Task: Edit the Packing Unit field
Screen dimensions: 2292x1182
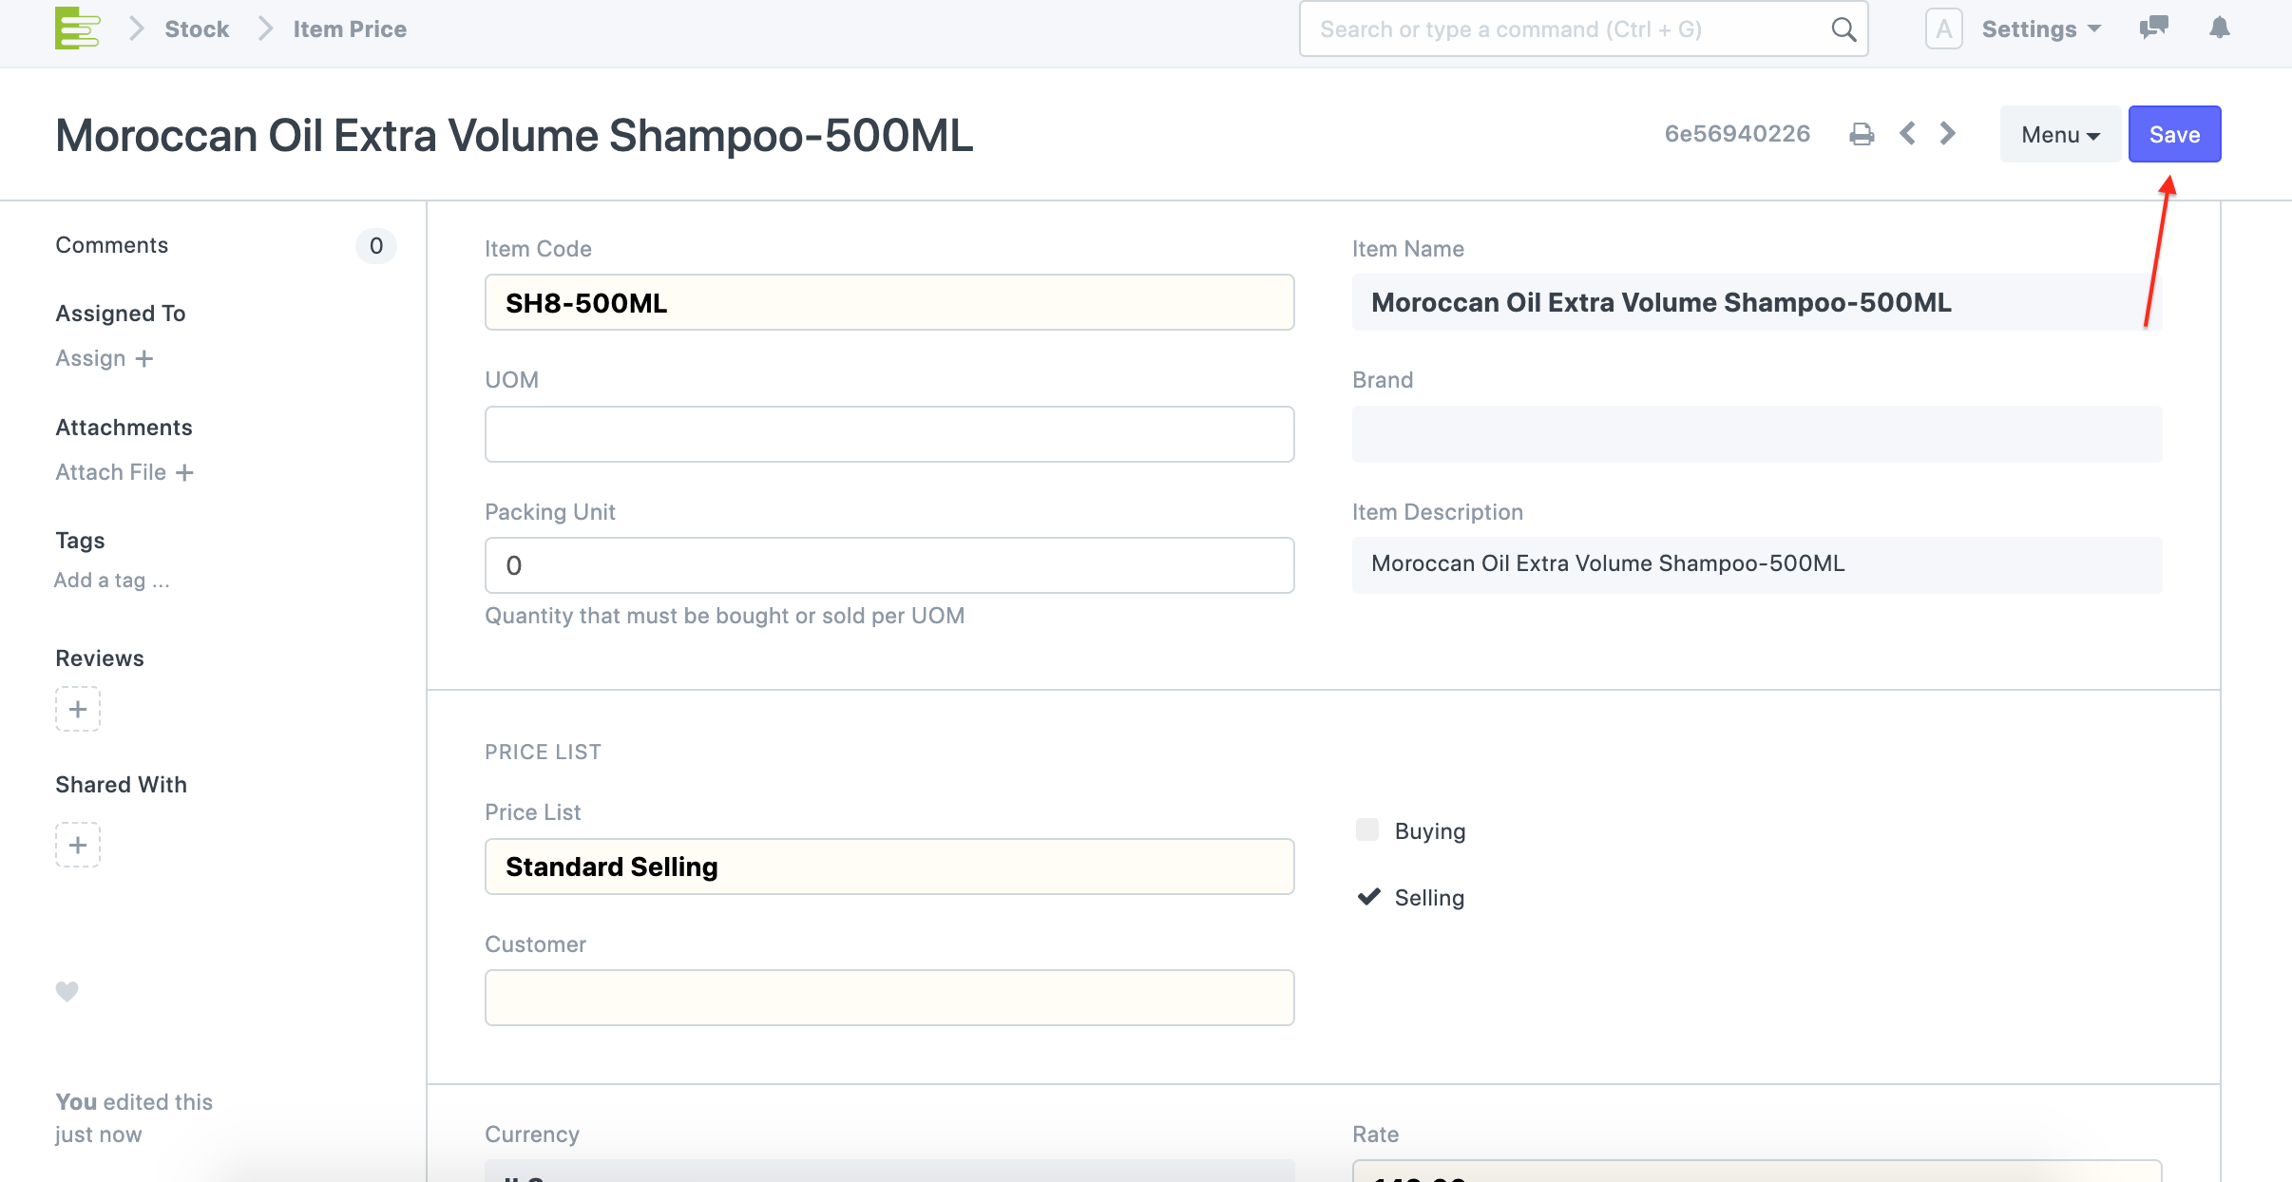Action: tap(889, 565)
